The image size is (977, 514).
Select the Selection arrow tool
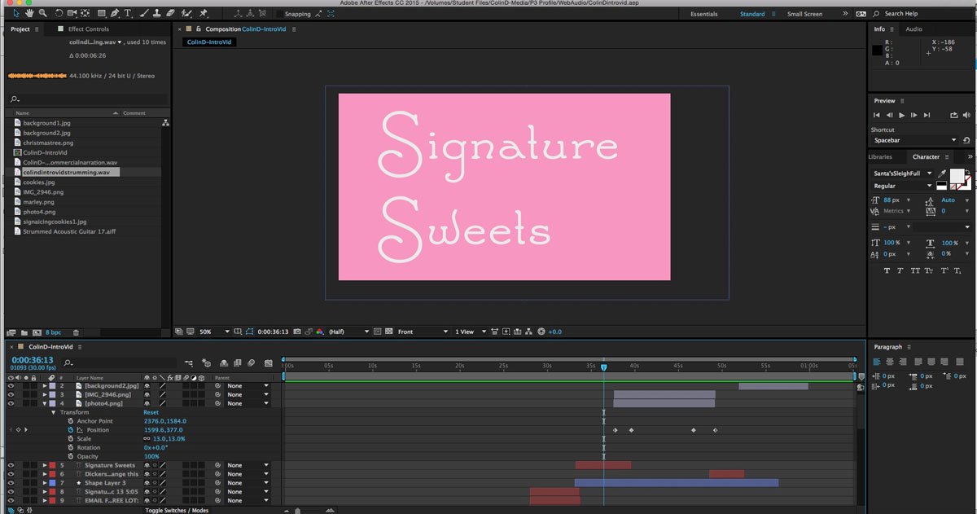coord(16,13)
